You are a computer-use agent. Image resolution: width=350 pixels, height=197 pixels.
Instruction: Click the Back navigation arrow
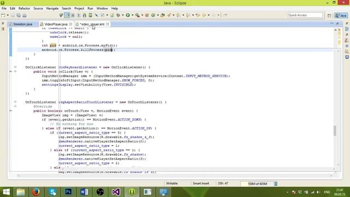[204, 15]
